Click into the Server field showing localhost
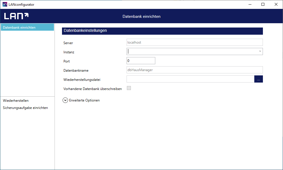Image resolution: width=283 pixels, height=170 pixels. click(x=194, y=42)
